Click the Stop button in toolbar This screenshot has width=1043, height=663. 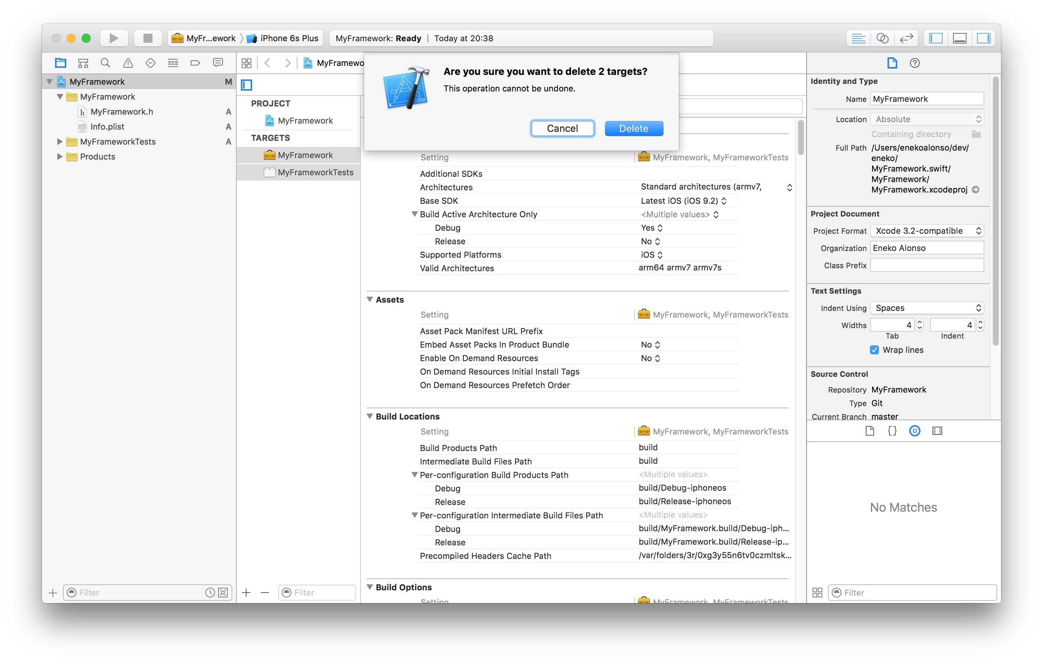[x=148, y=38]
